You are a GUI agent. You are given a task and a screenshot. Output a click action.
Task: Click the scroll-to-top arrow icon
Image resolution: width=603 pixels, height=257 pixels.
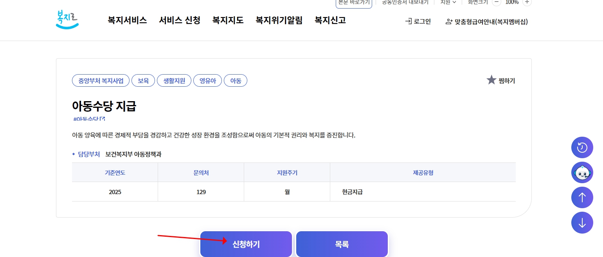tap(582, 197)
